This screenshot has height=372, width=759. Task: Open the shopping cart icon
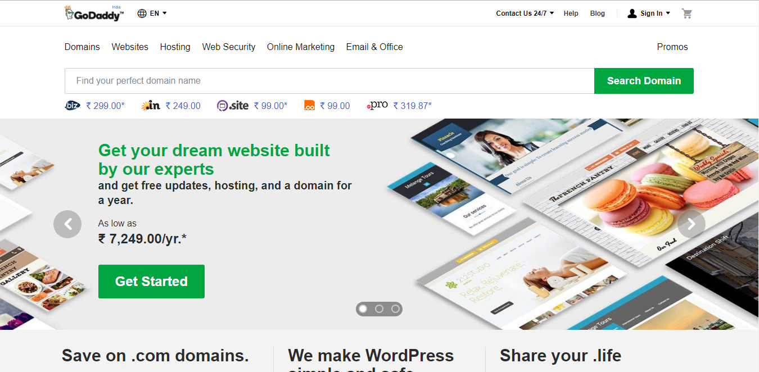(686, 13)
